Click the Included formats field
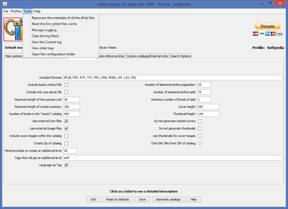The height and width of the screenshot is (209, 288). 173,78
